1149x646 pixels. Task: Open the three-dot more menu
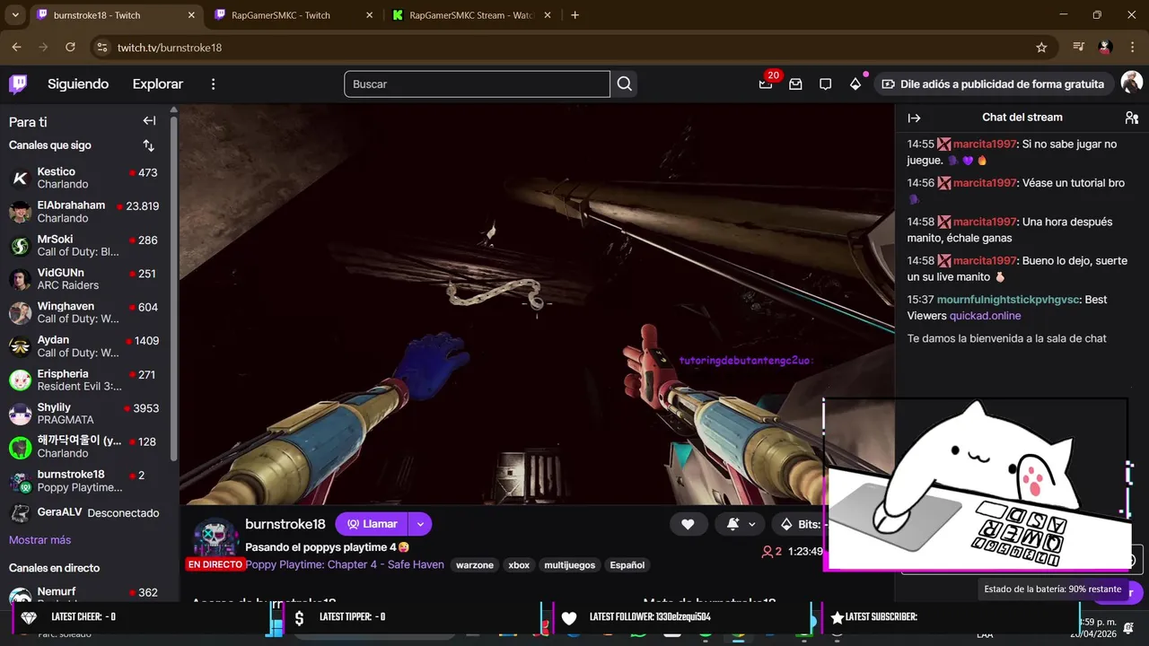coord(213,83)
